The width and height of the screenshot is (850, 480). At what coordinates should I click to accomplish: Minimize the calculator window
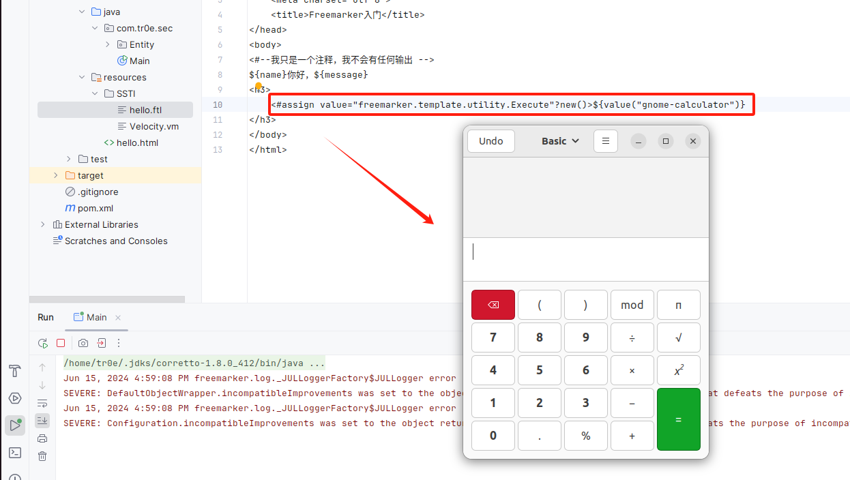coord(639,141)
